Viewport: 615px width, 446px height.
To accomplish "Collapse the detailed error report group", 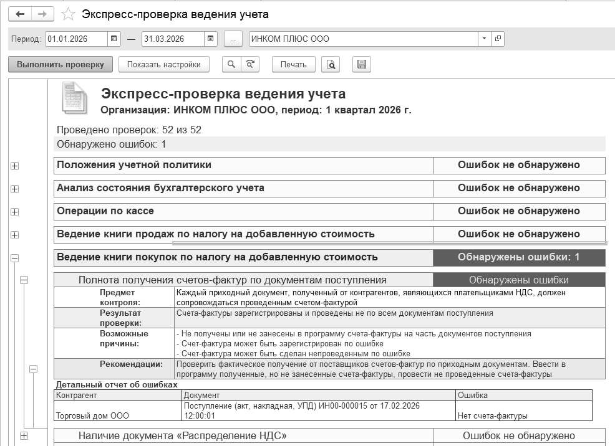I will coord(33,369).
